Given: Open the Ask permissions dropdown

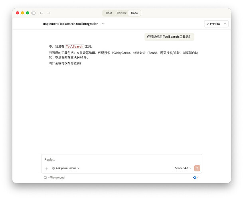Looking at the screenshot, I should coord(66,168).
